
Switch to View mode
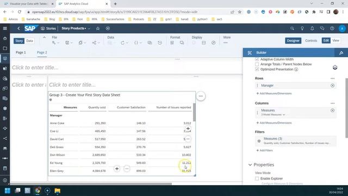(x=335, y=40)
